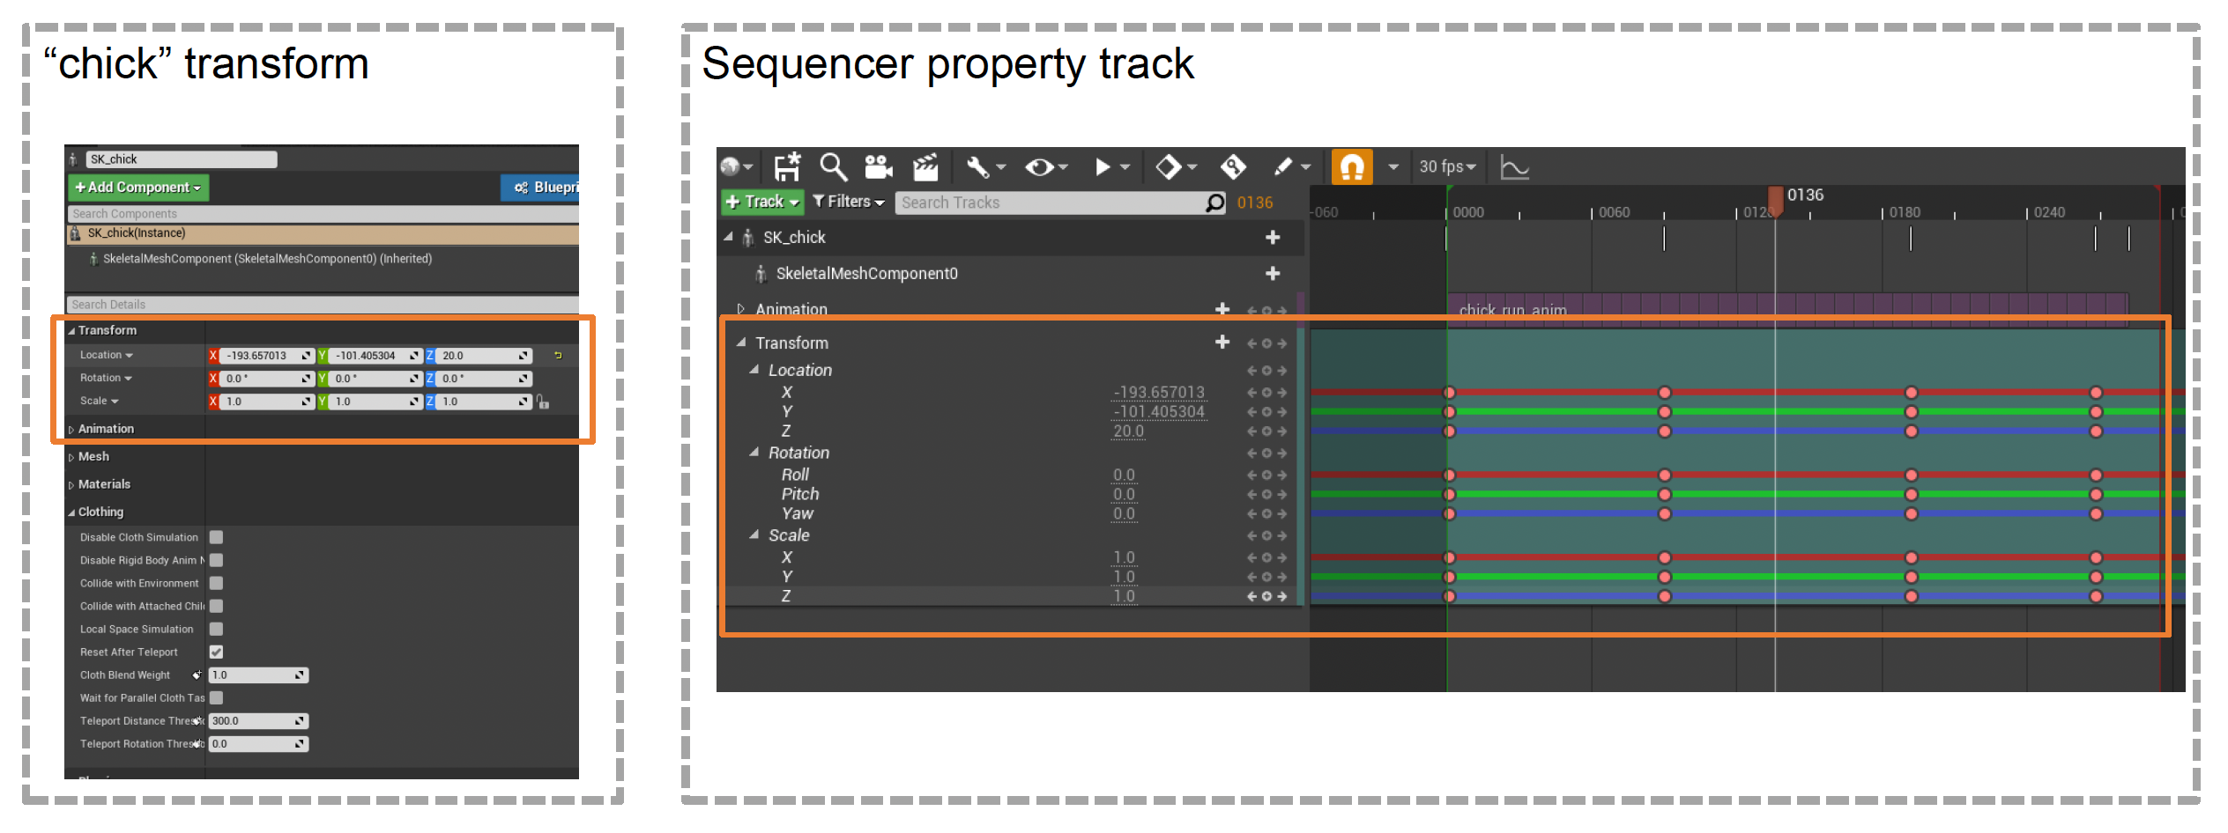
Task: Click the green Add Component button
Action: pyautogui.click(x=138, y=188)
